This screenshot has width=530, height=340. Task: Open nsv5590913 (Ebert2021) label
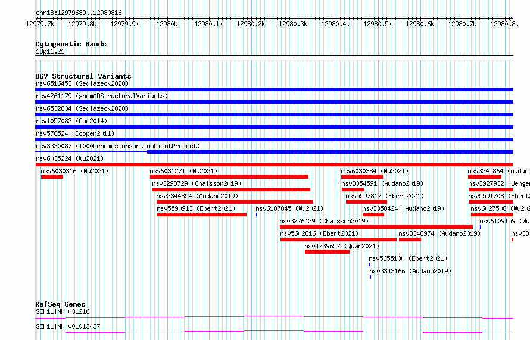(196, 208)
